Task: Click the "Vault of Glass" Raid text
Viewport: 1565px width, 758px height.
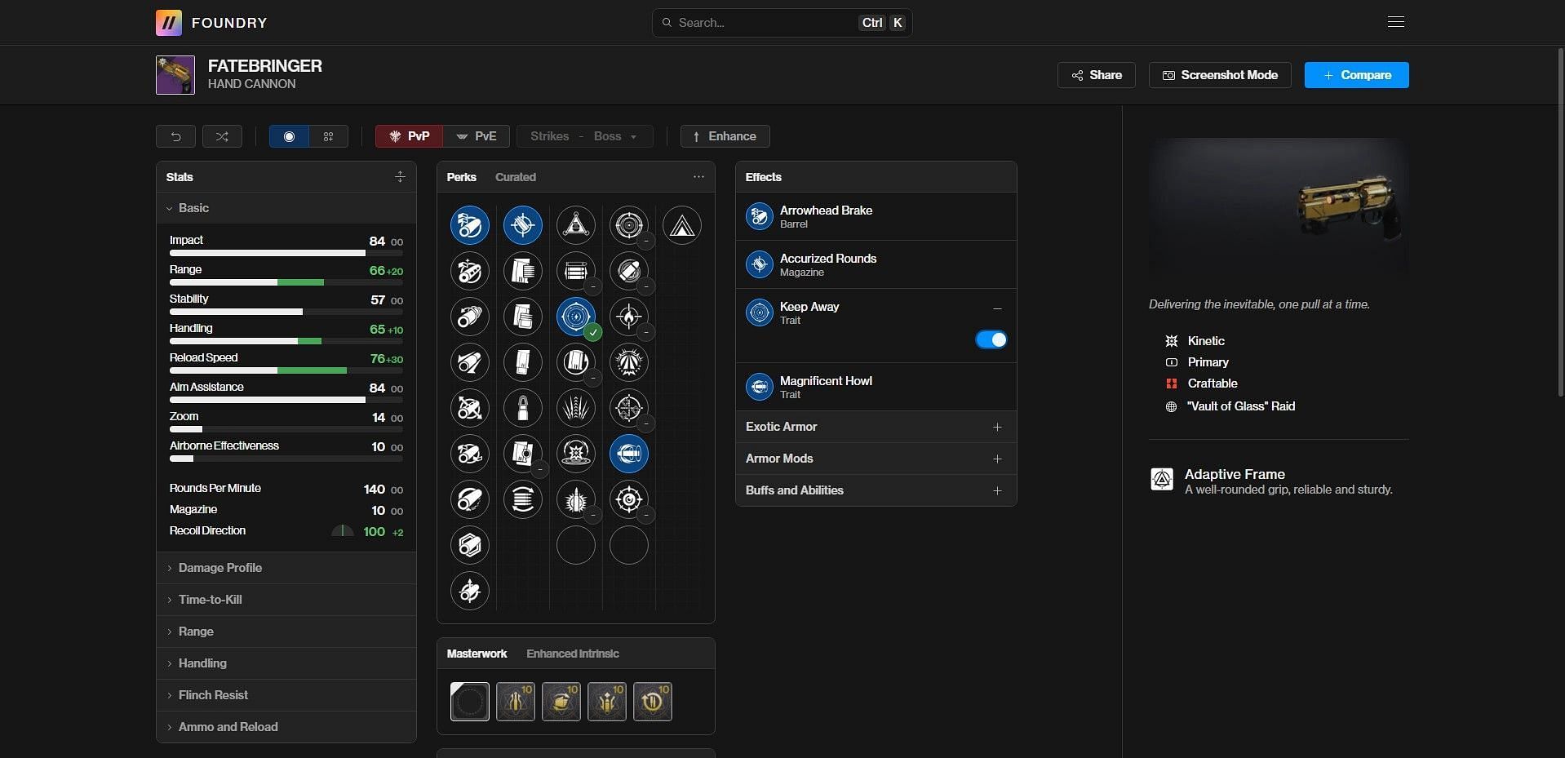Action: [x=1241, y=406]
